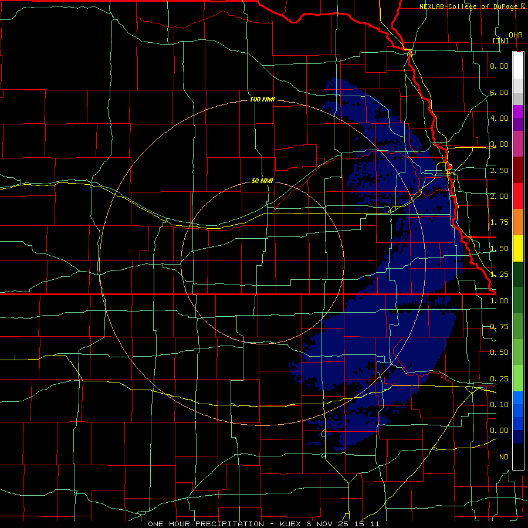This screenshot has height=528, width=528.
Task: Click the 6.00 scale value
Action: point(499,92)
